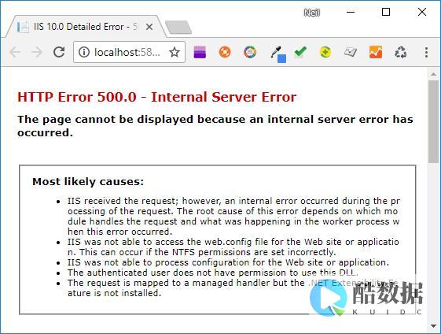Open the orange lifebuoy extension icon
Screen dimensions: 441x334
tap(225, 52)
